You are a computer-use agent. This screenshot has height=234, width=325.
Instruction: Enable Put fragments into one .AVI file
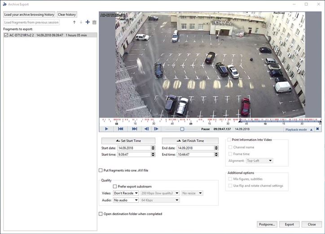(x=101, y=170)
